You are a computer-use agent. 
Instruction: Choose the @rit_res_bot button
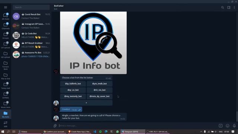pyautogui.click(x=100, y=90)
